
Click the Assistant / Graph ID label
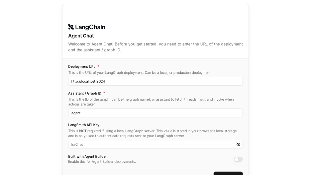(85, 93)
